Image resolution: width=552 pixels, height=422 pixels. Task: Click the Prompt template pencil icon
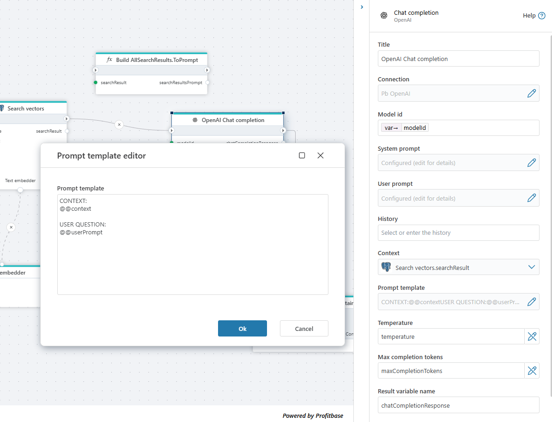(x=531, y=302)
